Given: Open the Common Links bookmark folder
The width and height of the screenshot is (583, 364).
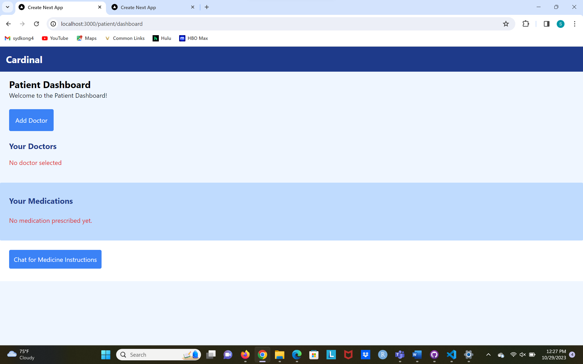Looking at the screenshot, I should point(125,38).
